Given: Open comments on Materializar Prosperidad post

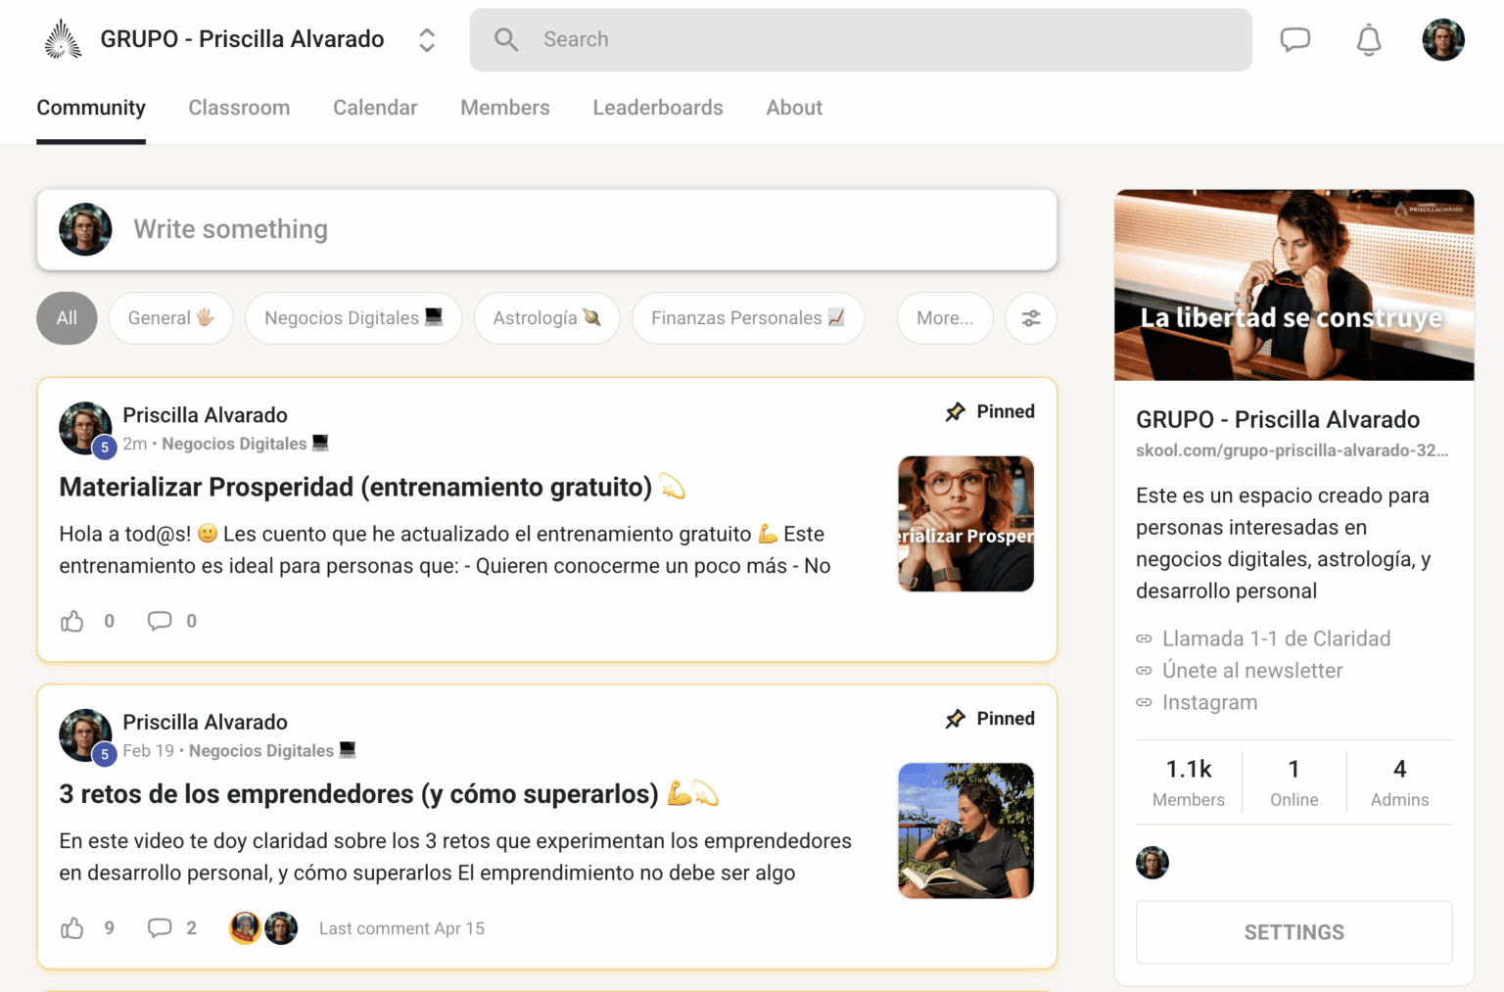Looking at the screenshot, I should pyautogui.click(x=160, y=621).
